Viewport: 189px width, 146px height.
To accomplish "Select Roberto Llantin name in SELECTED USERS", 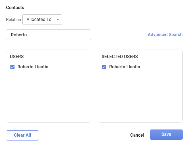I will pos(124,67).
